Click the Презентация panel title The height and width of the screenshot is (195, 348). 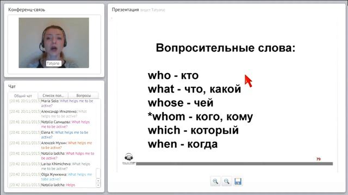pyautogui.click(x=125, y=10)
